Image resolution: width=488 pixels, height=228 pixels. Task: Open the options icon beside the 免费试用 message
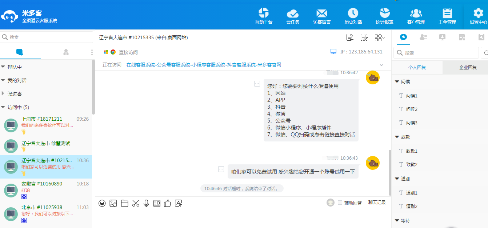tap(221, 169)
